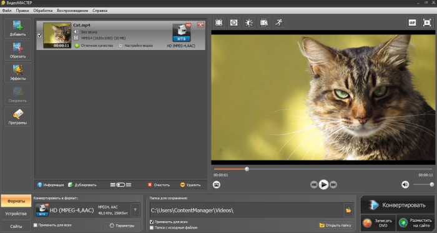Image resolution: width=437 pixels, height=233 pixels.
Task: Toggle the list view mode switch
Action: coord(120,185)
